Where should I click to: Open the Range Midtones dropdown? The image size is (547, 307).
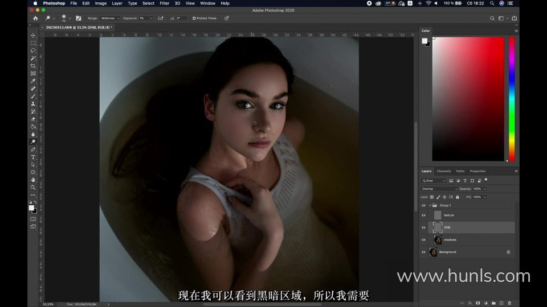pos(110,18)
